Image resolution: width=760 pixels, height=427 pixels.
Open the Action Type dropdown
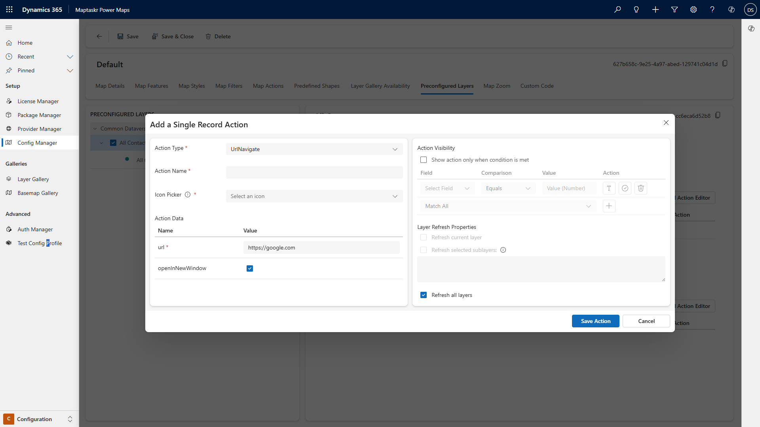tap(314, 149)
